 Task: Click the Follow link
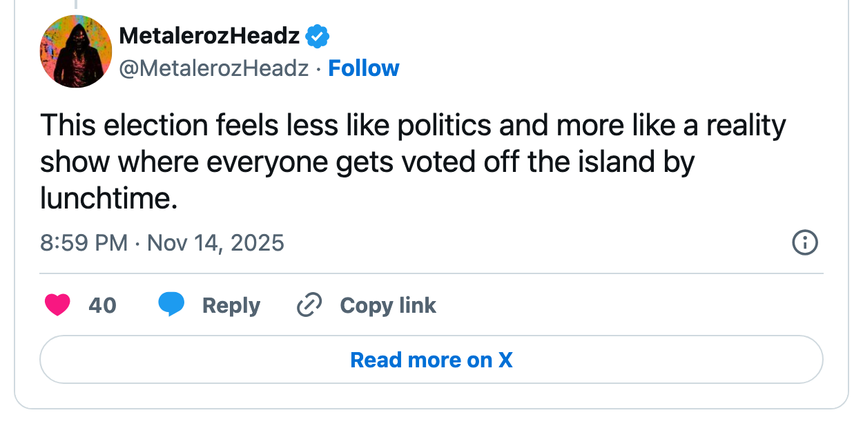(364, 68)
